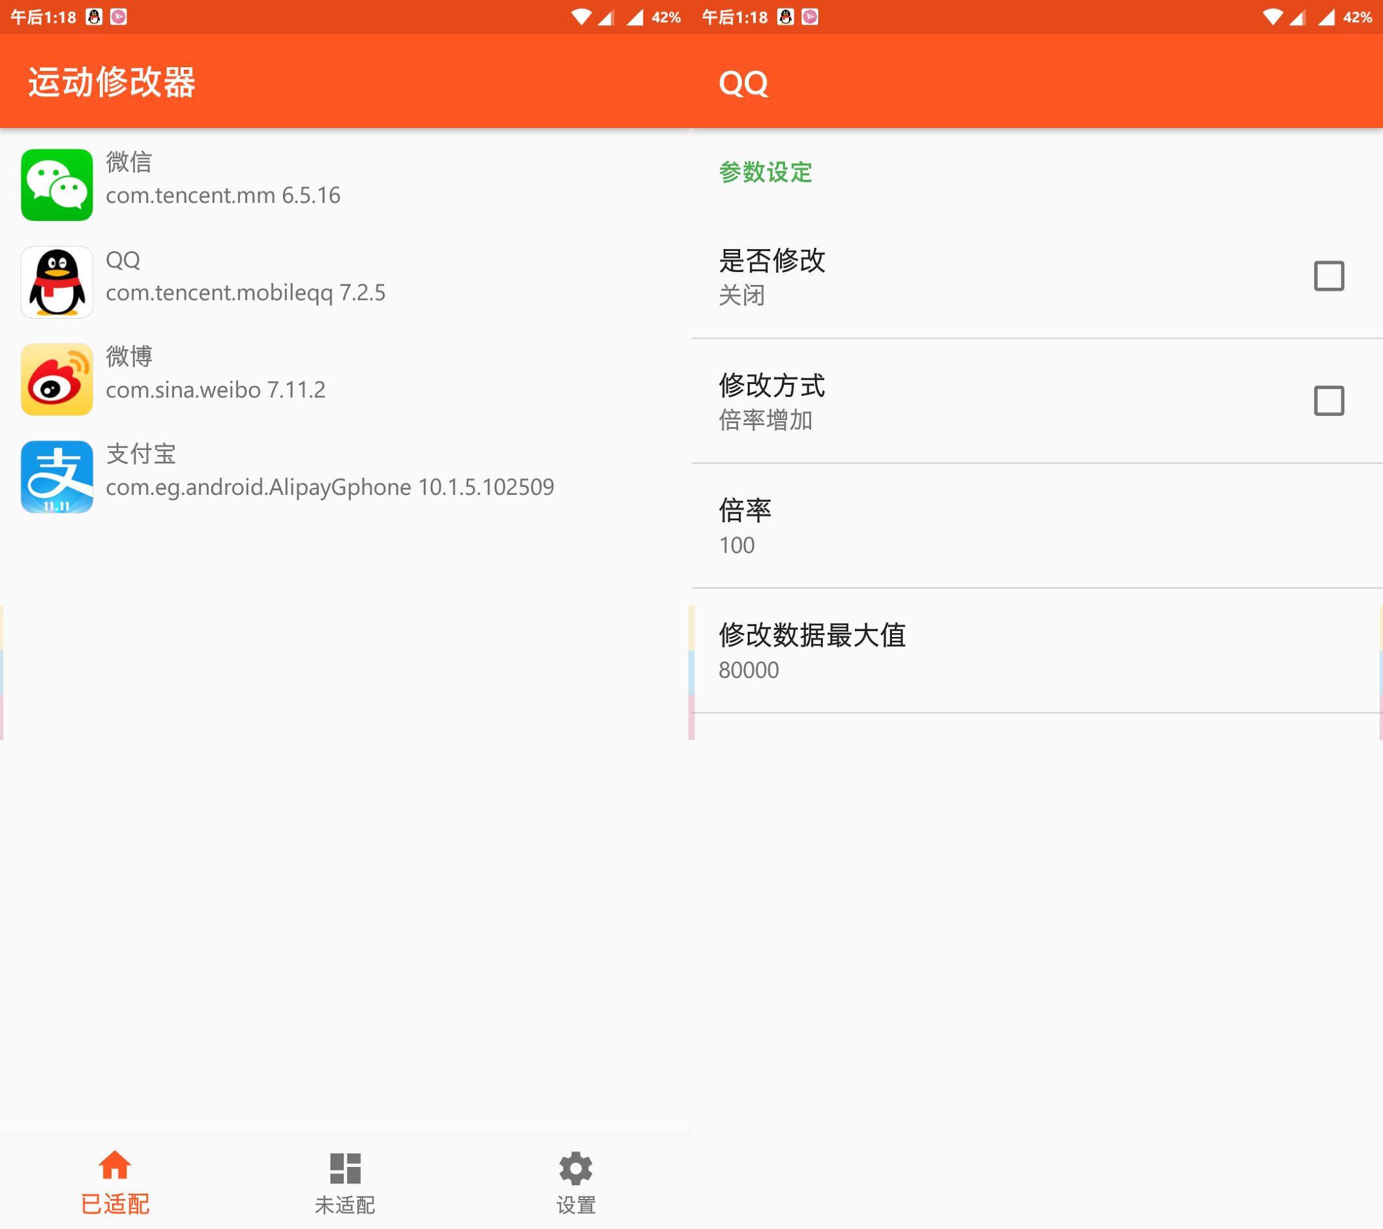
Task: Tap the QQ title in the orange header
Action: point(743,84)
